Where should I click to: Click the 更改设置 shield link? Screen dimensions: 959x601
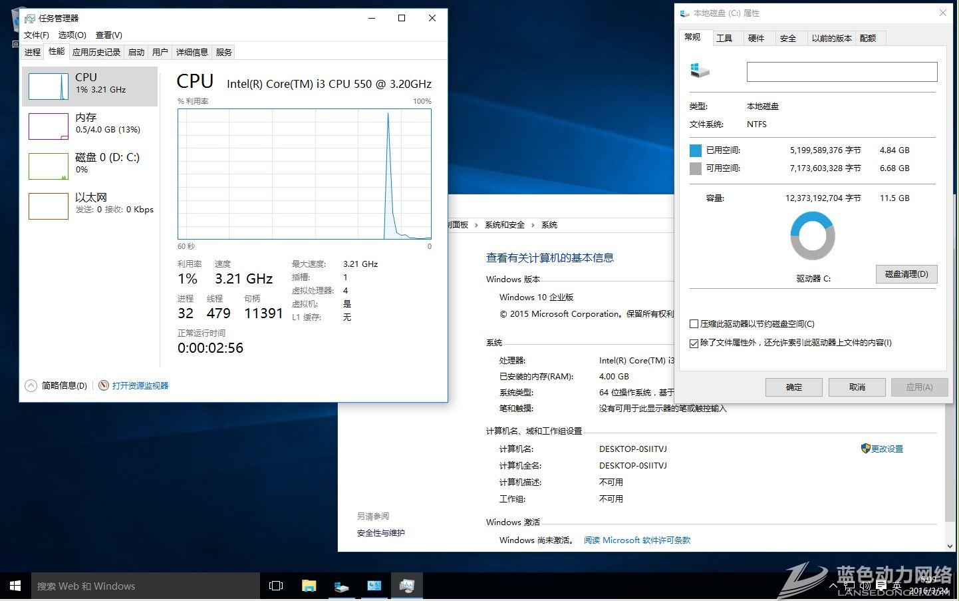click(x=887, y=449)
